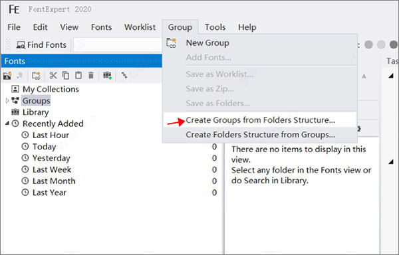Click the scissors Cut icon
The image size is (399, 255).
pos(53,76)
